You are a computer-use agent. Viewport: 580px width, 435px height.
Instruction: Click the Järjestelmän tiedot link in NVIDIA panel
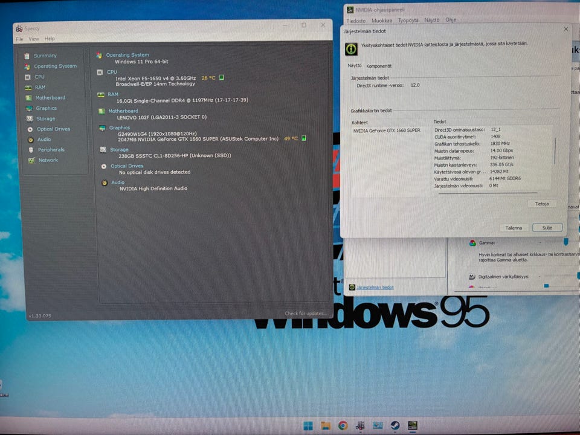[x=375, y=288]
